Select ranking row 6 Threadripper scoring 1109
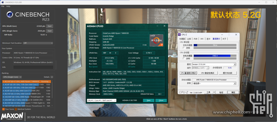 pyautogui.click(x=27, y=97)
